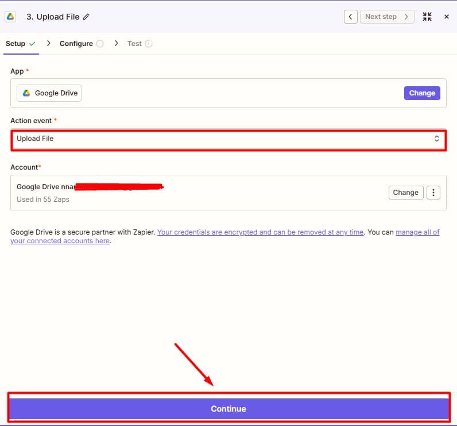Click the Action event dropdown up-down arrows
Viewport: 457px width, 426px height.
(x=436, y=139)
